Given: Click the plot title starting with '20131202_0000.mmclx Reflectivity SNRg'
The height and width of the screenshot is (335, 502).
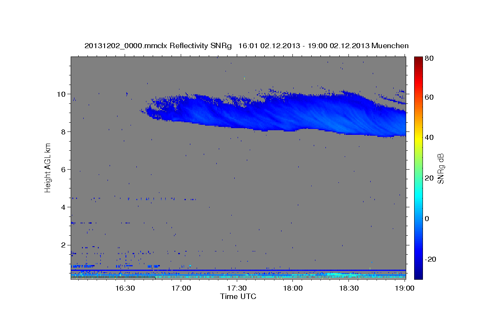Looking at the screenshot, I should 246,46.
